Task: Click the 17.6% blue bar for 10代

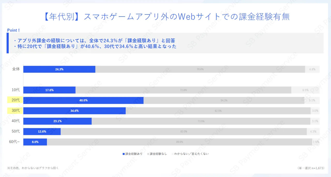Action: [49, 90]
